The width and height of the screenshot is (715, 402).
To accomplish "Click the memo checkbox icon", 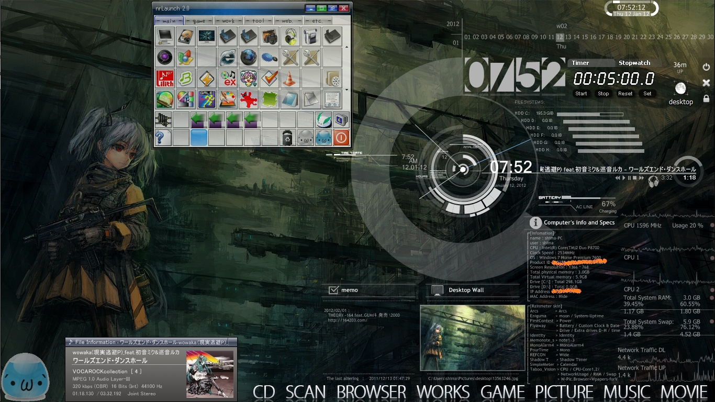I will tap(333, 290).
